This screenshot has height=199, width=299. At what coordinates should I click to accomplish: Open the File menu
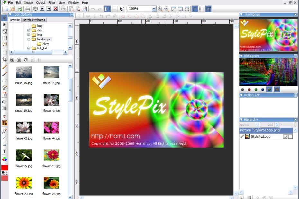pos(10,3)
